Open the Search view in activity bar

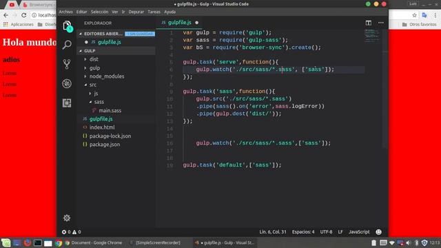(x=67, y=45)
